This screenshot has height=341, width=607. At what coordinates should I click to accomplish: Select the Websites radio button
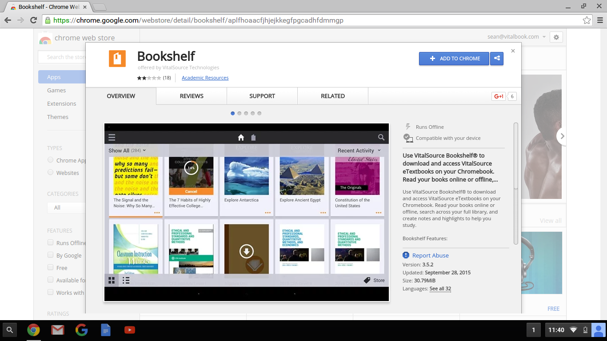(x=50, y=172)
